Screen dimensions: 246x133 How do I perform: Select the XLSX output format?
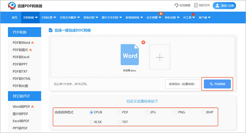92,122
